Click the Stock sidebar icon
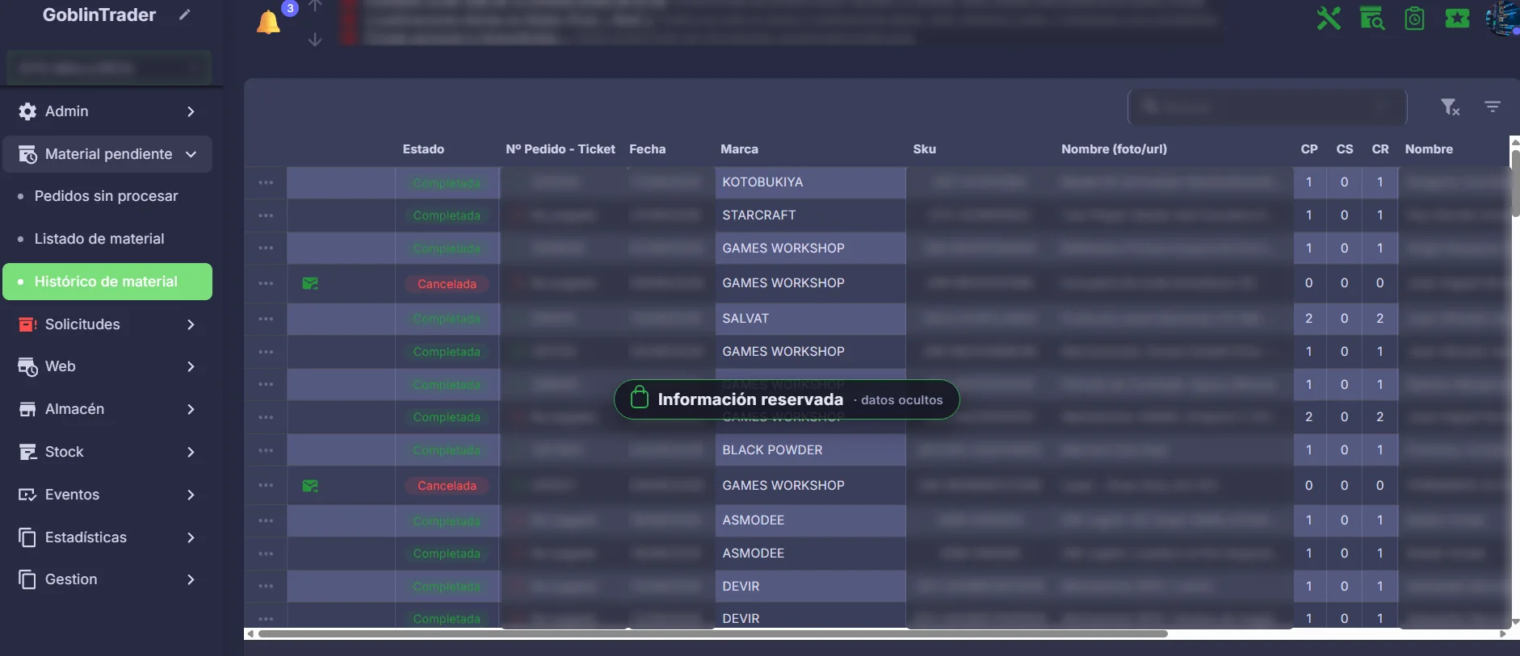Image resolution: width=1520 pixels, height=656 pixels. [x=27, y=452]
